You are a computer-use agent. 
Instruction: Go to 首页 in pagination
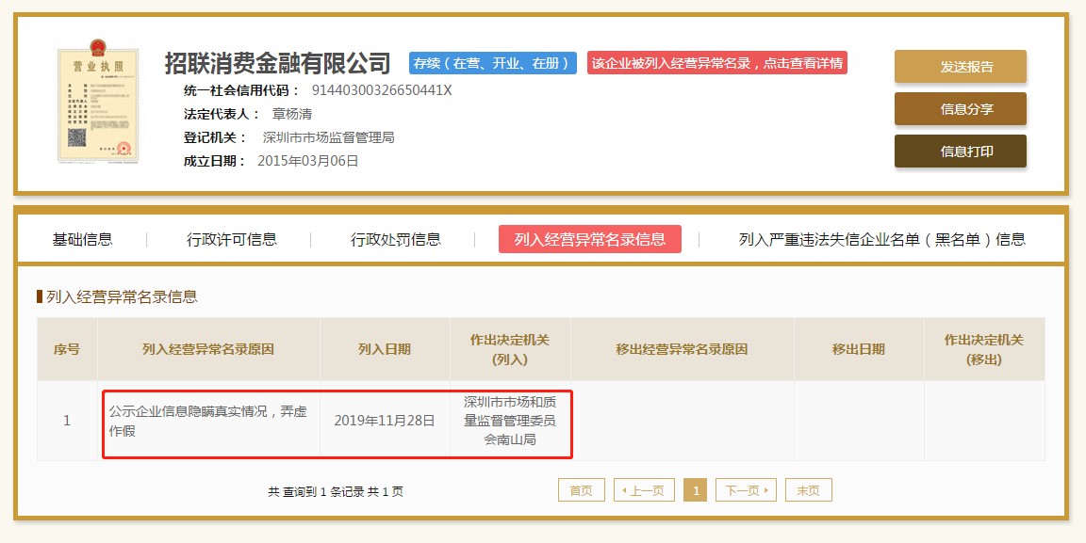(581, 490)
